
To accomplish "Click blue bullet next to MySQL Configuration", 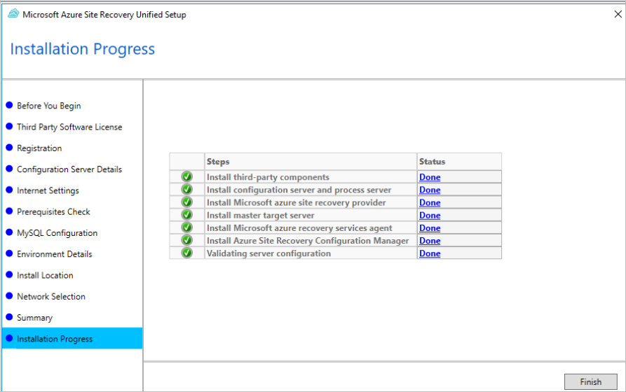I will point(9,232).
